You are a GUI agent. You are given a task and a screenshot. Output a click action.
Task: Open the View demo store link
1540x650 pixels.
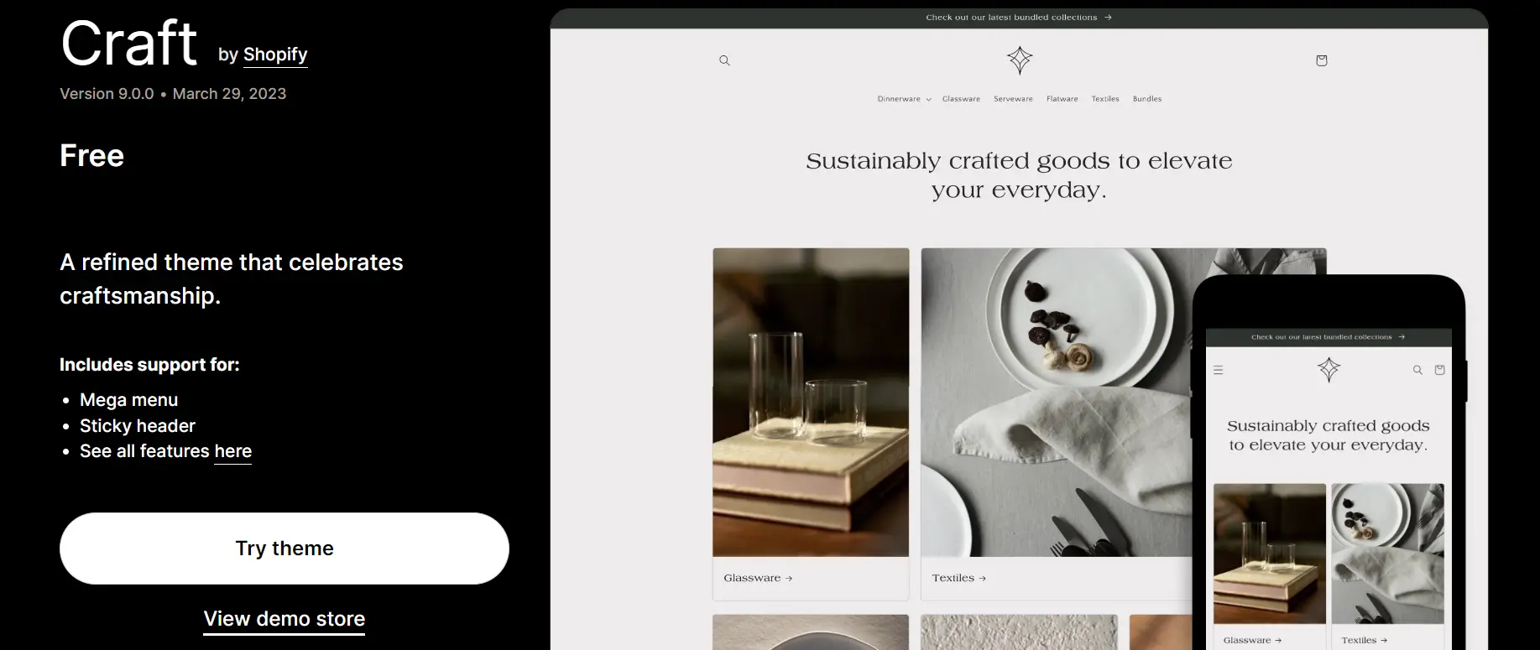pos(285,619)
